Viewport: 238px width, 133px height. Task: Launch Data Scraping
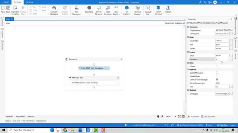click(108, 10)
